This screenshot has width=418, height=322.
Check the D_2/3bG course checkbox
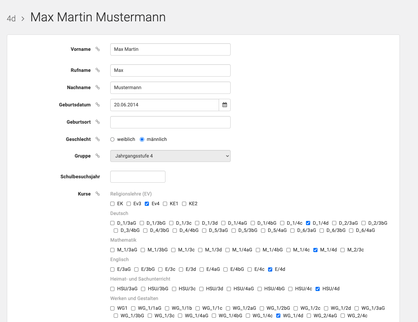pyautogui.click(x=363, y=223)
